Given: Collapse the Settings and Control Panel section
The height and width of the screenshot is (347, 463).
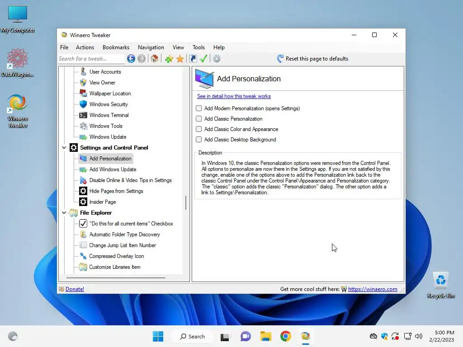Looking at the screenshot, I should click(x=64, y=148).
